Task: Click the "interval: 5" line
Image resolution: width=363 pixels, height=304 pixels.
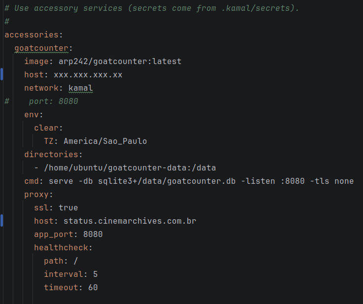Action: tap(71, 274)
